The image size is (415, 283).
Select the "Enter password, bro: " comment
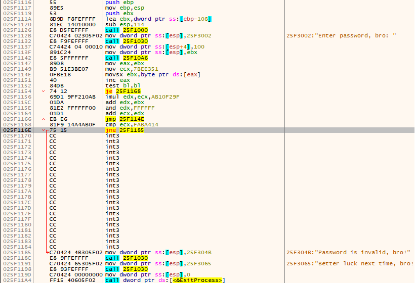[341, 36]
